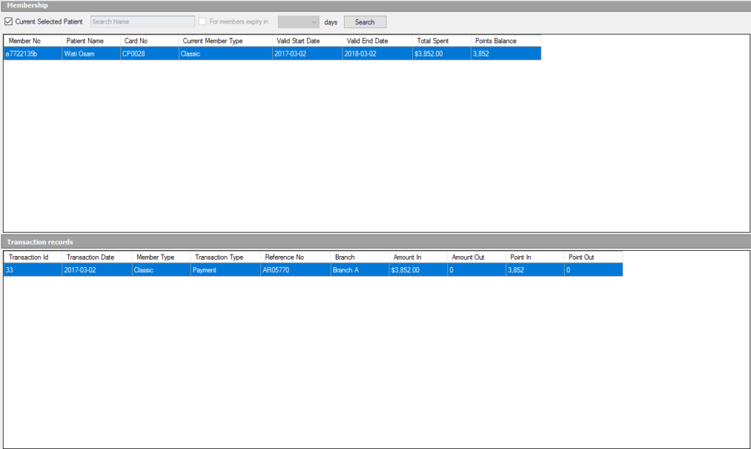751x449 pixels.
Task: Click total spent $3,852.00 in Membership table
Action: tap(442, 54)
